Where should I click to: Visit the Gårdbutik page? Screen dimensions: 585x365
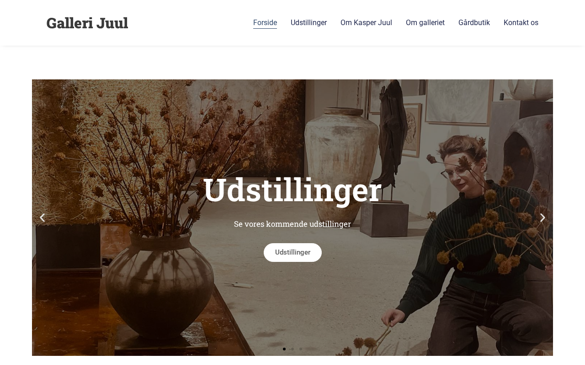point(474,23)
